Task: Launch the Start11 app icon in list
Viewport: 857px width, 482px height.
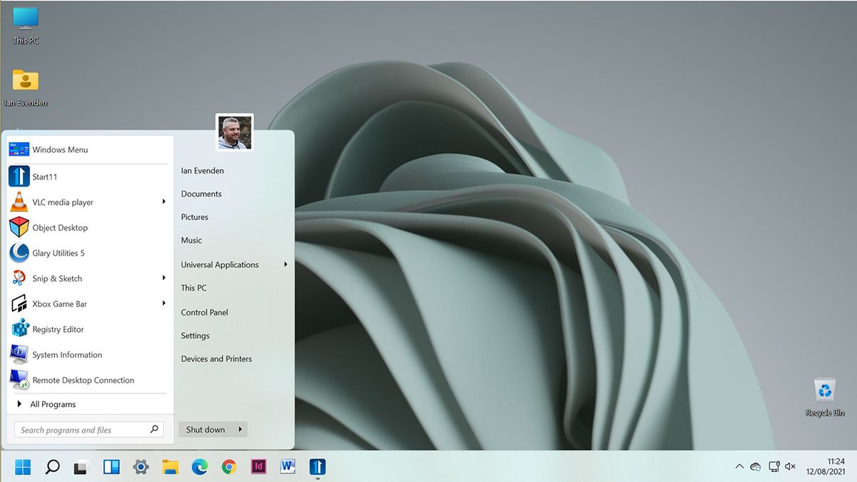Action: [19, 176]
